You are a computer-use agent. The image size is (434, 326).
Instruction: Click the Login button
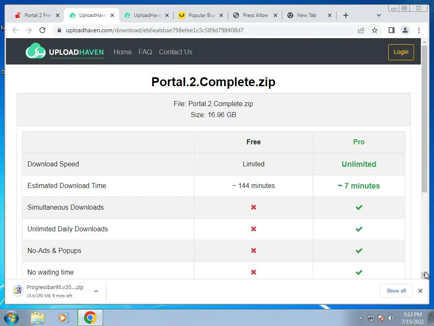[401, 52]
